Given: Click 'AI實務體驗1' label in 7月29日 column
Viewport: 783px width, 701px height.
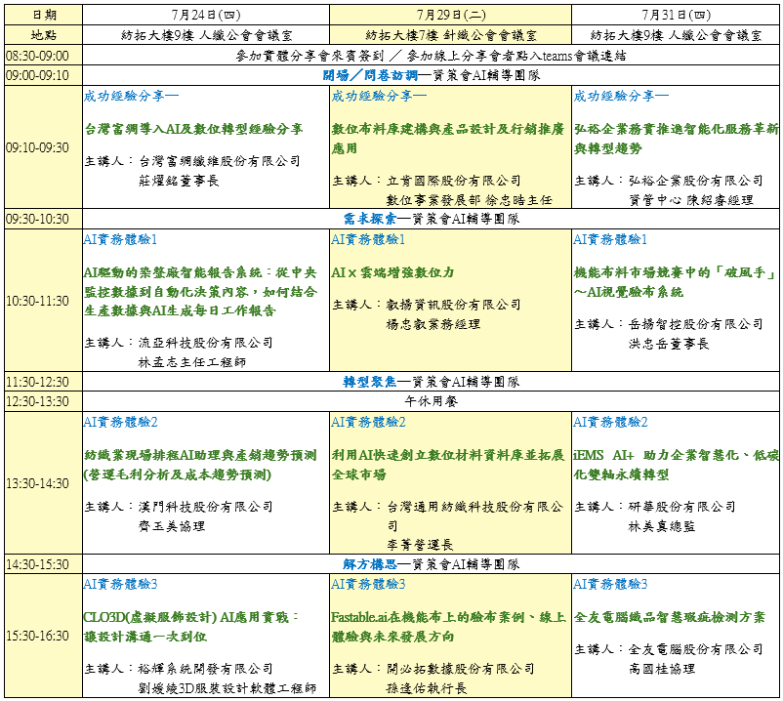Looking at the screenshot, I should (368, 239).
